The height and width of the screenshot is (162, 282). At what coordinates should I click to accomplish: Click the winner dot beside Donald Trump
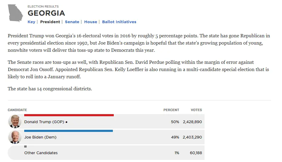[x=66, y=122]
